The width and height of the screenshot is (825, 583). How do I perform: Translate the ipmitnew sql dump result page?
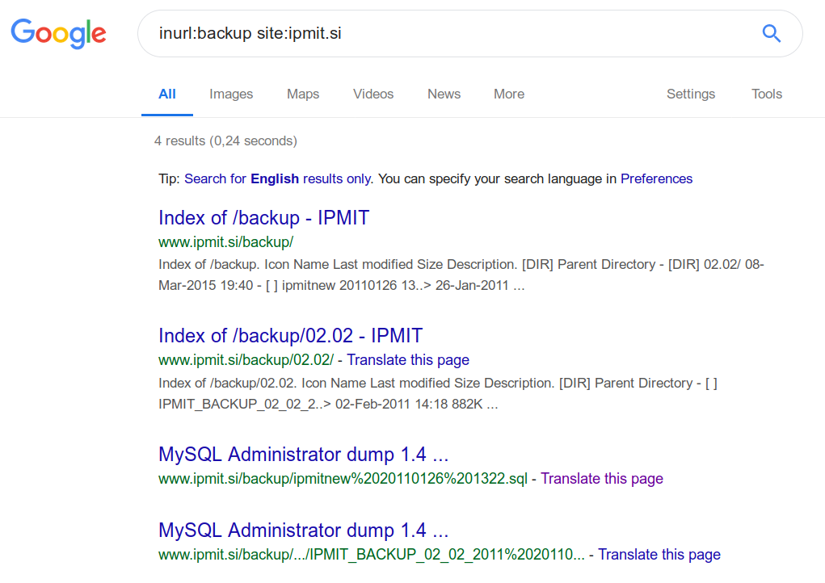(602, 479)
